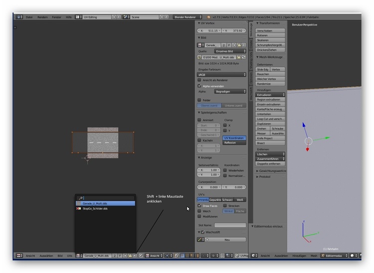Click the pack image icon beside file path

pyautogui.click(x=199, y=57)
